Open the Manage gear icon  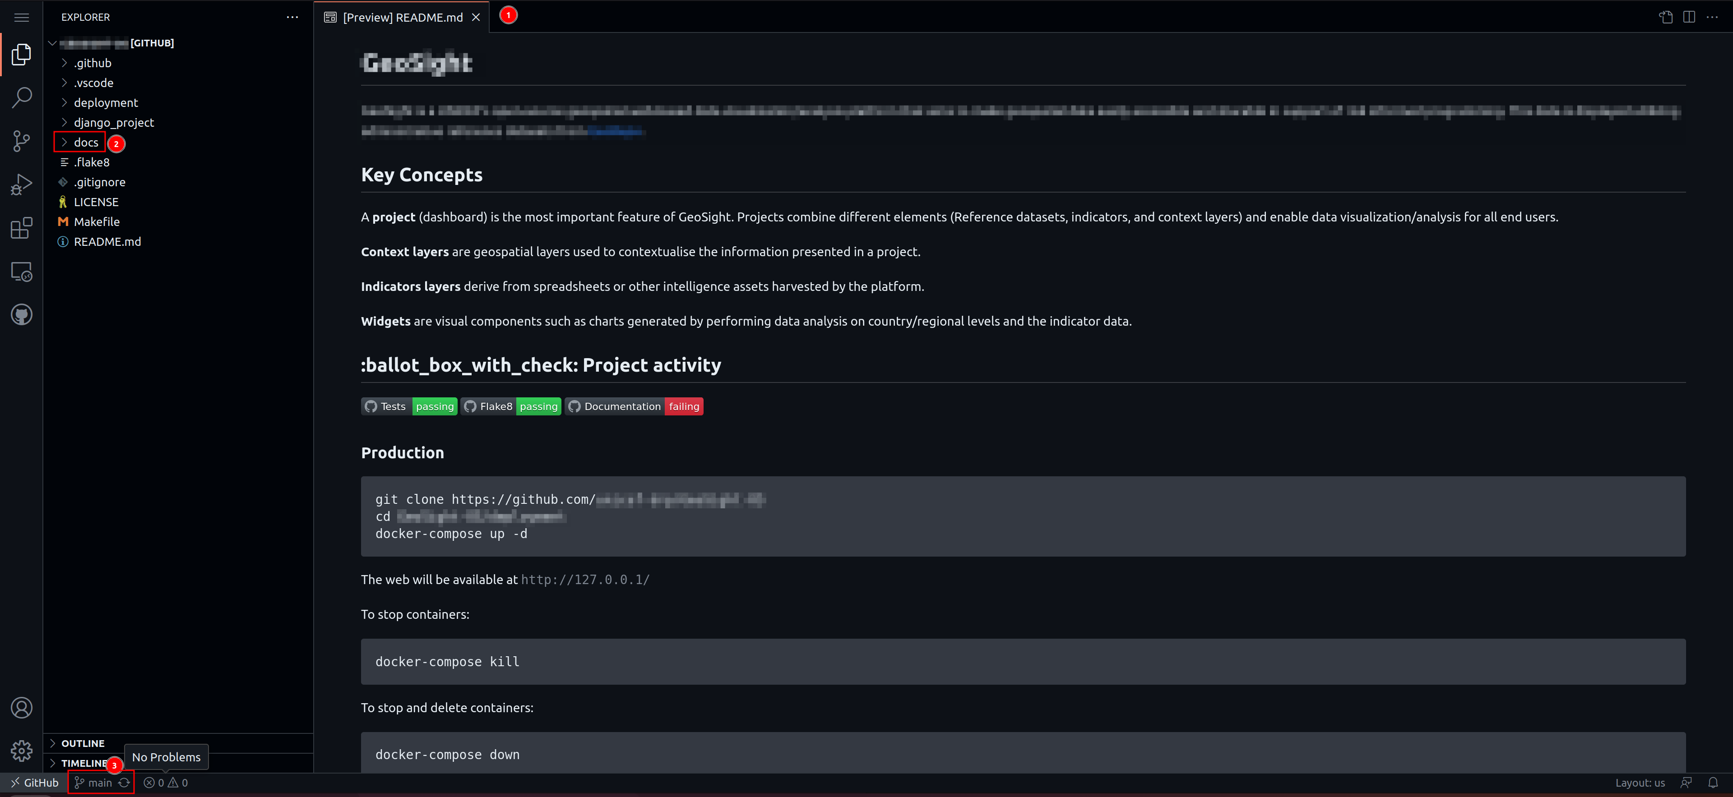(22, 751)
